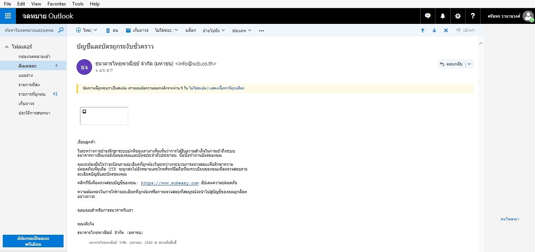Click the บล็อก button
The image size is (535, 252).
tap(191, 30)
